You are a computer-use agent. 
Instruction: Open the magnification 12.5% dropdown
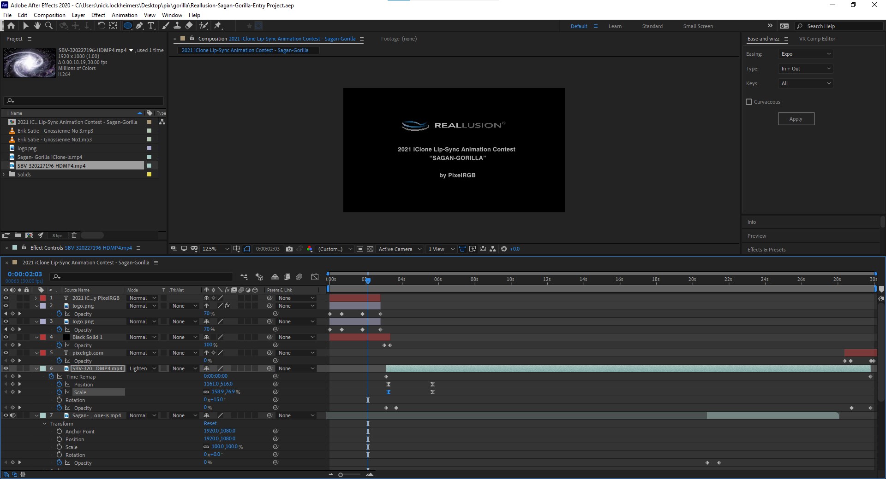coord(216,249)
